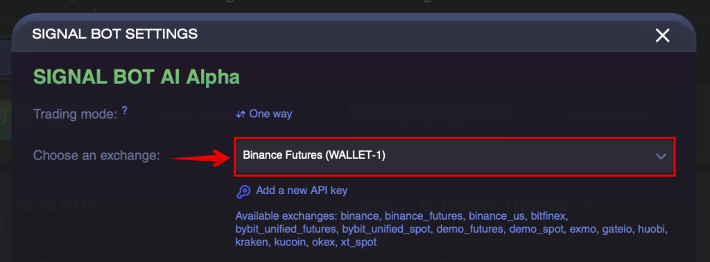Select the One way trading mode link
Viewport: 710px width, 262px height.
coord(270,114)
